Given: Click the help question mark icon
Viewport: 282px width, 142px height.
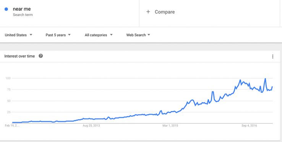Looking at the screenshot, I should pos(41,56).
